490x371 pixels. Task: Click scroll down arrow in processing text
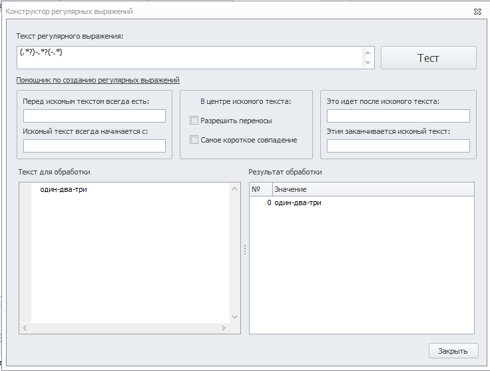point(235,317)
